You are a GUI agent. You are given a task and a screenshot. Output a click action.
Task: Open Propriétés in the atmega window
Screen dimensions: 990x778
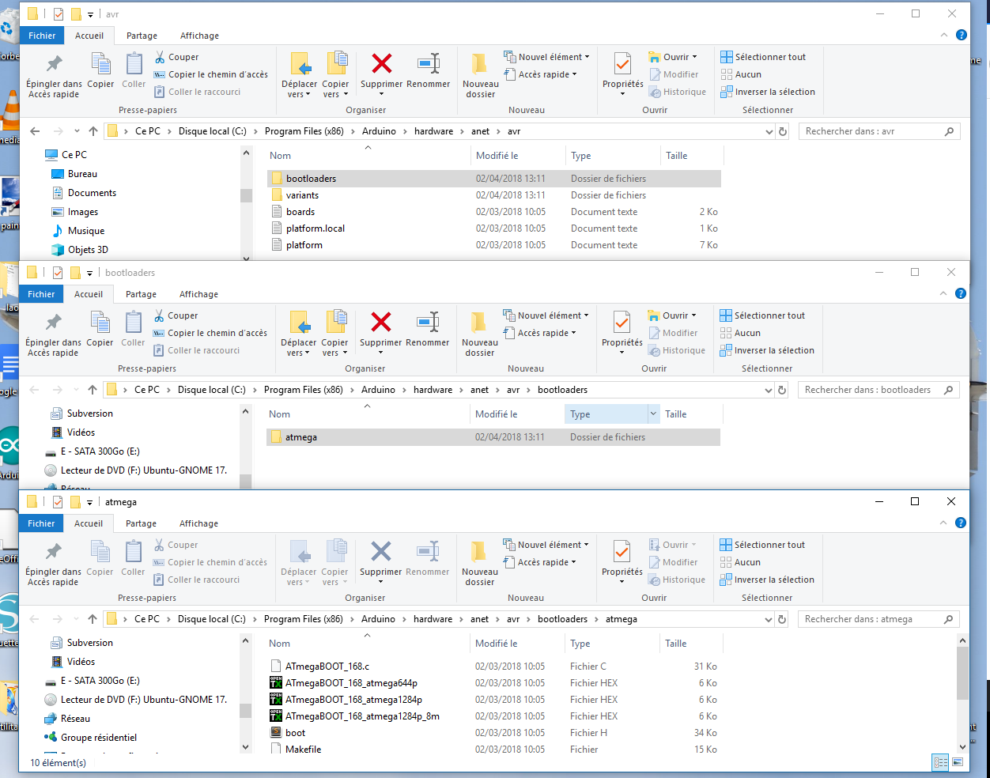click(x=622, y=561)
